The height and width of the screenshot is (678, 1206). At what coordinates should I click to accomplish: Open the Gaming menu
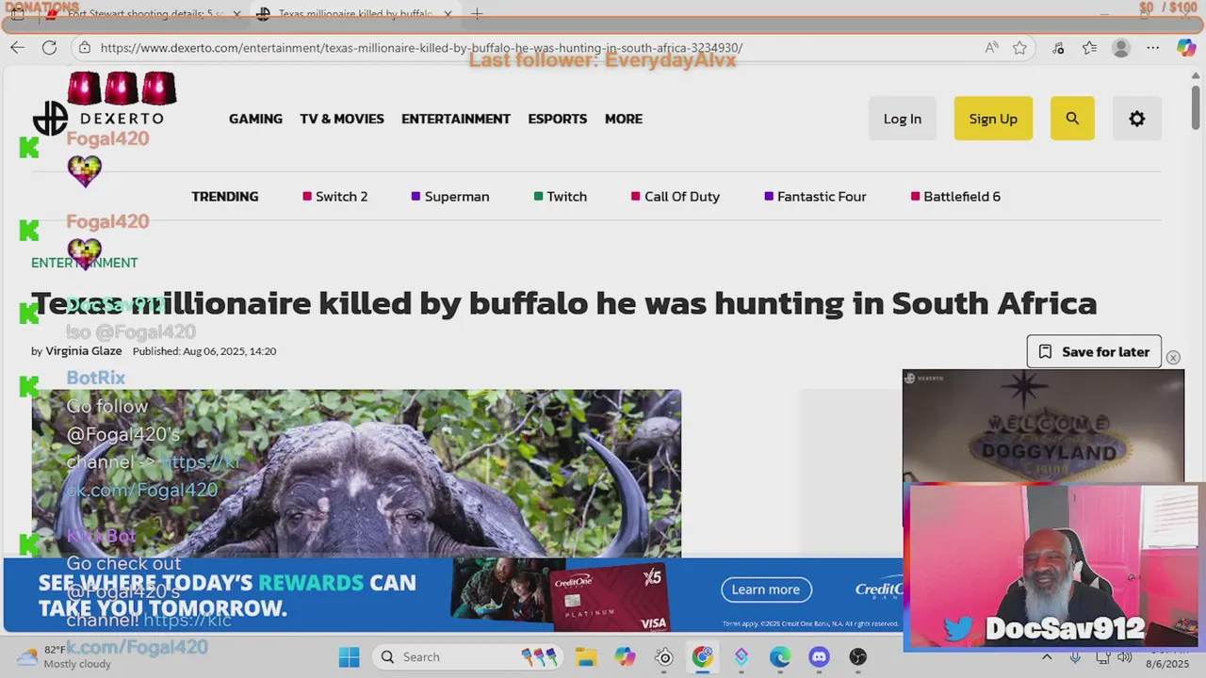point(255,119)
